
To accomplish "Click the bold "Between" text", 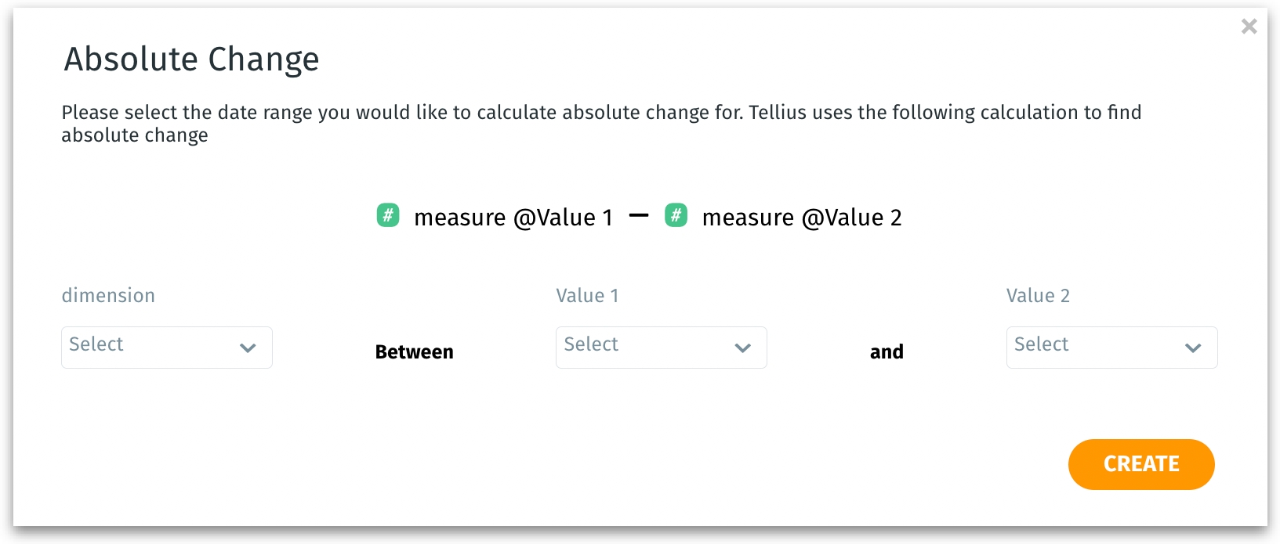I will 414,352.
